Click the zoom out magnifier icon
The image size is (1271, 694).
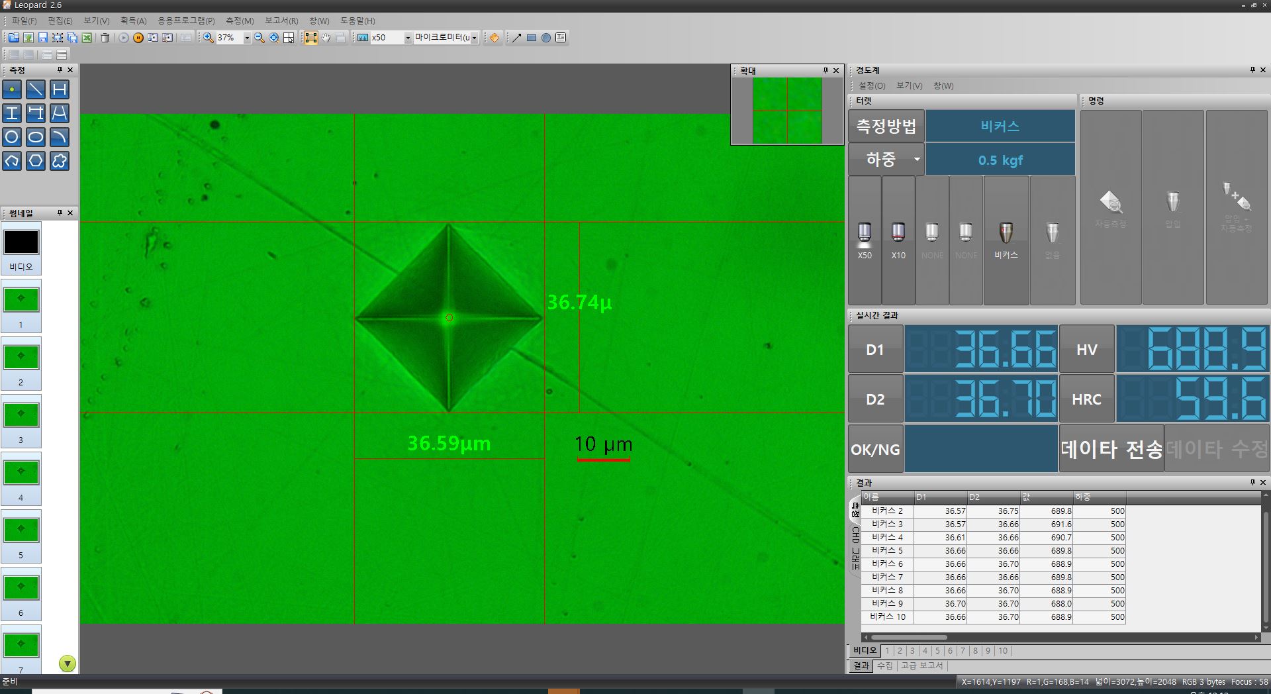(259, 38)
